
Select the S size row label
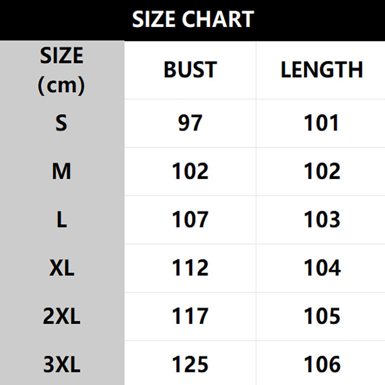[x=62, y=123]
